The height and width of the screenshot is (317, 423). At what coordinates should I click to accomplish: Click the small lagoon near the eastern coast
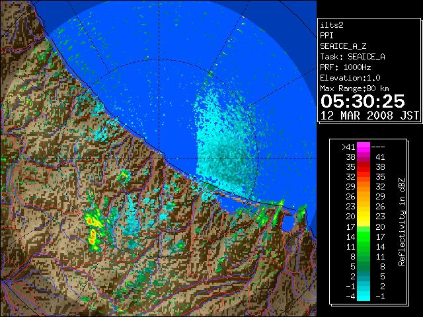pos(288,223)
